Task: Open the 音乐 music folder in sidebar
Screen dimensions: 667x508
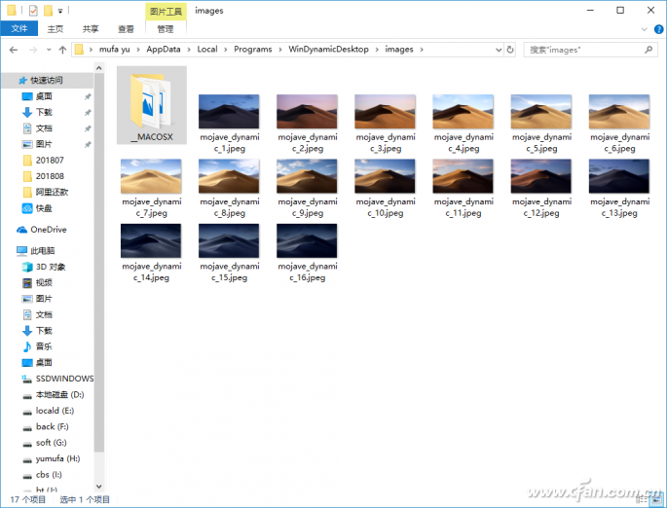Action: click(43, 346)
